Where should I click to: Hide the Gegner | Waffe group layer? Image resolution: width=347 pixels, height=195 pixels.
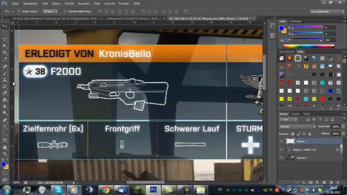pyautogui.click(x=281, y=149)
